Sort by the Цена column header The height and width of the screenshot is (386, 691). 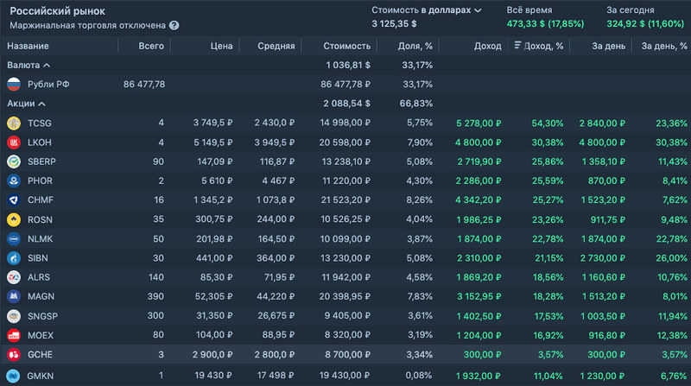click(x=221, y=46)
